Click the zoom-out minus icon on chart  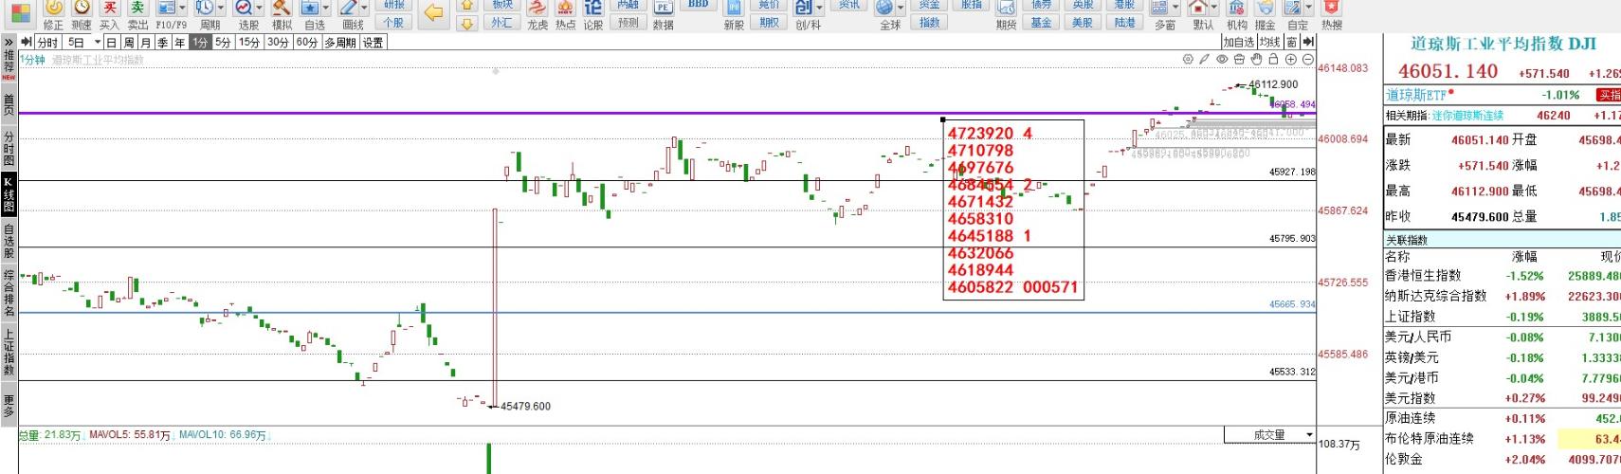point(1306,60)
